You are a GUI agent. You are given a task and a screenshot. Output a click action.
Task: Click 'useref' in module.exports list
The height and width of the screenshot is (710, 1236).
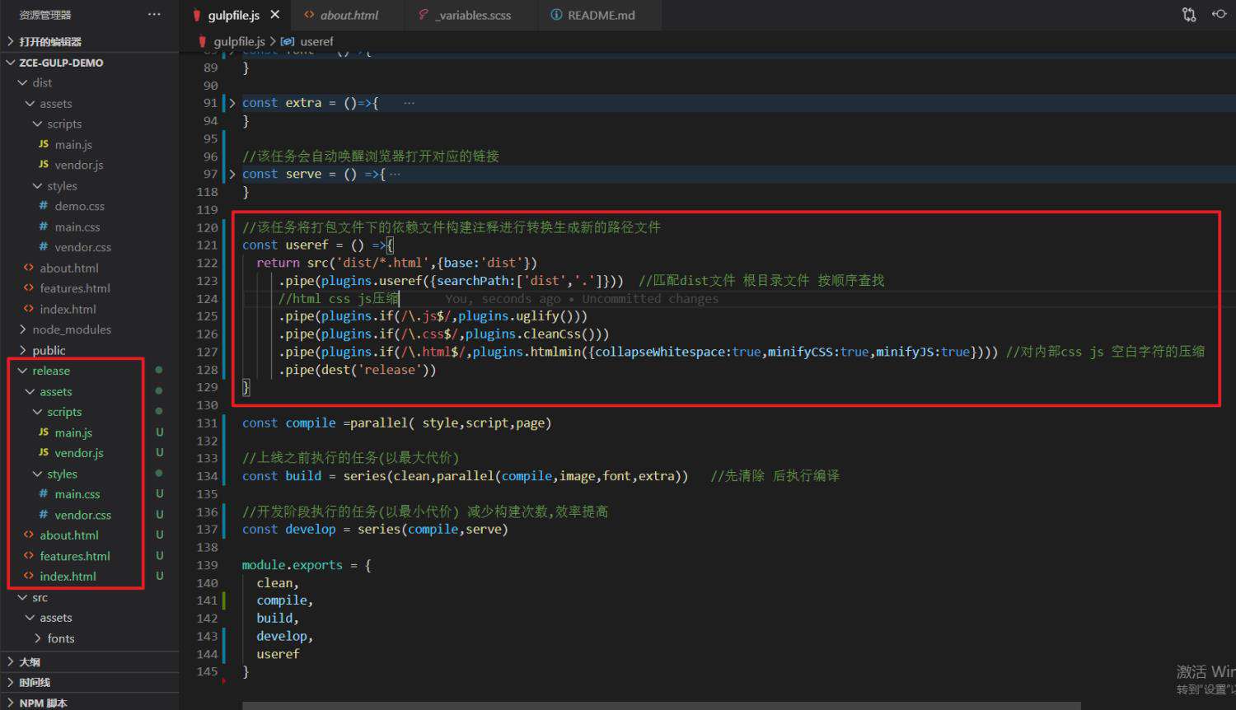pyautogui.click(x=278, y=654)
